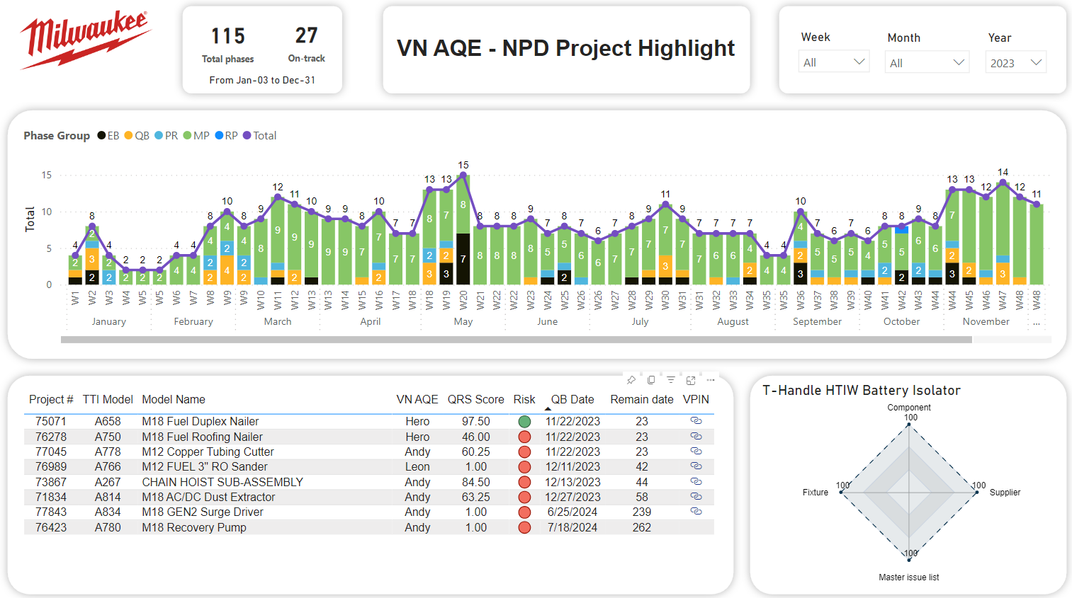Open VPIN link for M12 FUEL 3" RO Sander
Screen dimensions: 1072x598
click(696, 466)
